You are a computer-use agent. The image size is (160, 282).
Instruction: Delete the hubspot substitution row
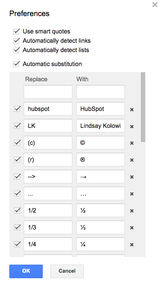pyautogui.click(x=132, y=110)
